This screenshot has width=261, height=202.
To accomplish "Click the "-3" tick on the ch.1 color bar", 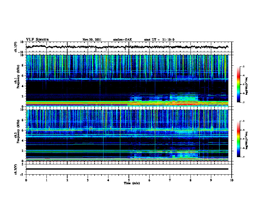I will pos(243,67).
